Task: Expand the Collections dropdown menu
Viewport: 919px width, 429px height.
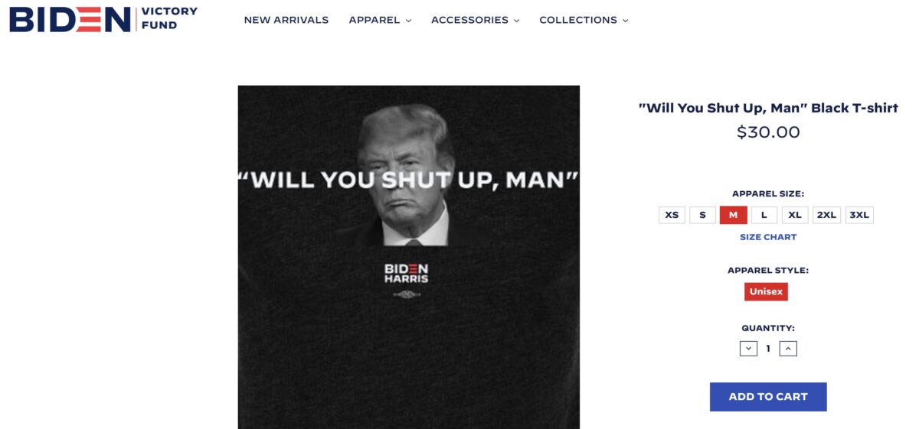Action: [584, 20]
